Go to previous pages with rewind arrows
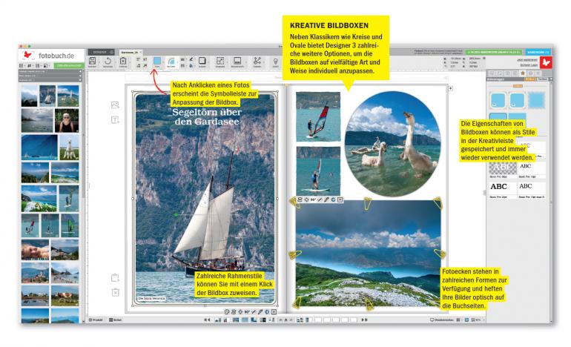Viewport: 571px width, 347px height. pyautogui.click(x=207, y=320)
